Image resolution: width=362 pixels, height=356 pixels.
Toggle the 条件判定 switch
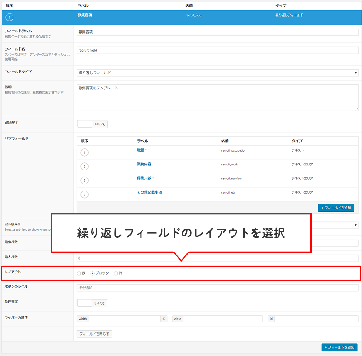[92, 303]
